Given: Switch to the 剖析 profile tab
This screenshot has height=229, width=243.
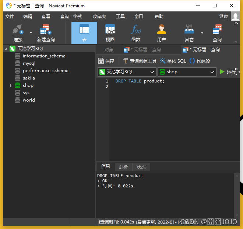Looking at the screenshot, I should point(123,167).
